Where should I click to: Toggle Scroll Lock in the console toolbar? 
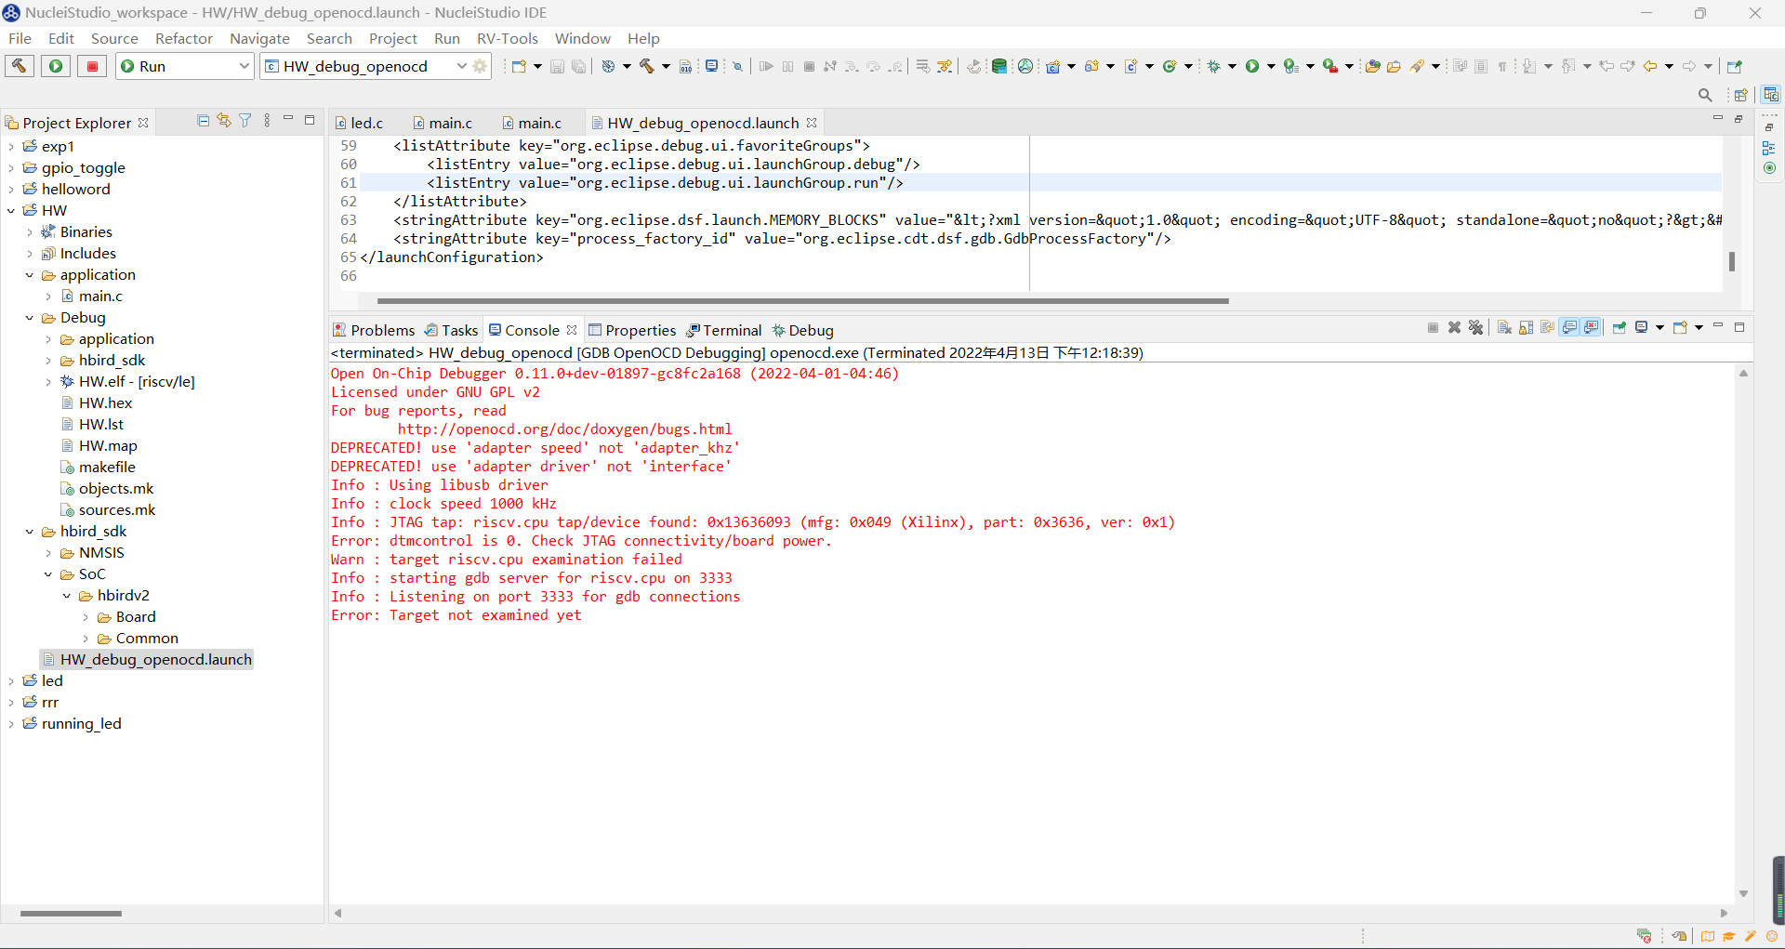click(x=1526, y=328)
